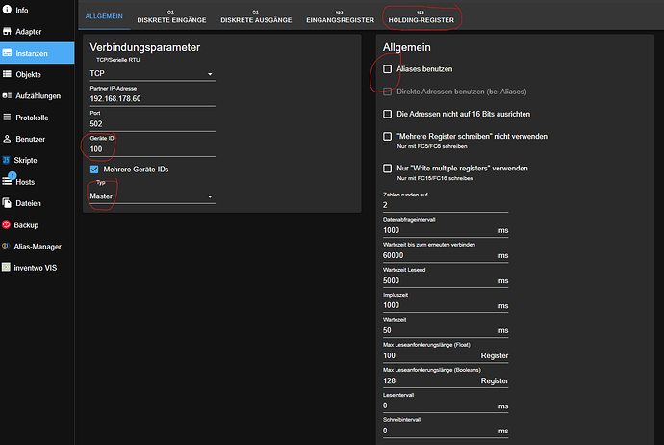The height and width of the screenshot is (445, 664).
Task: Open the Holding-Register tab
Action: [421, 16]
